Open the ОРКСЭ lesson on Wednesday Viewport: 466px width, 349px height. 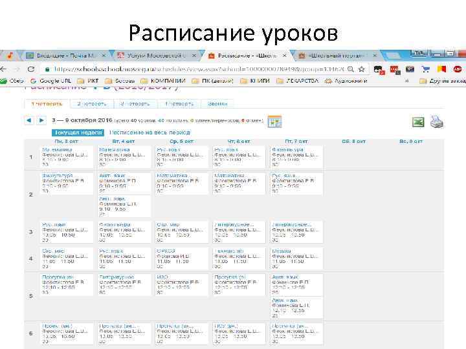(166, 251)
